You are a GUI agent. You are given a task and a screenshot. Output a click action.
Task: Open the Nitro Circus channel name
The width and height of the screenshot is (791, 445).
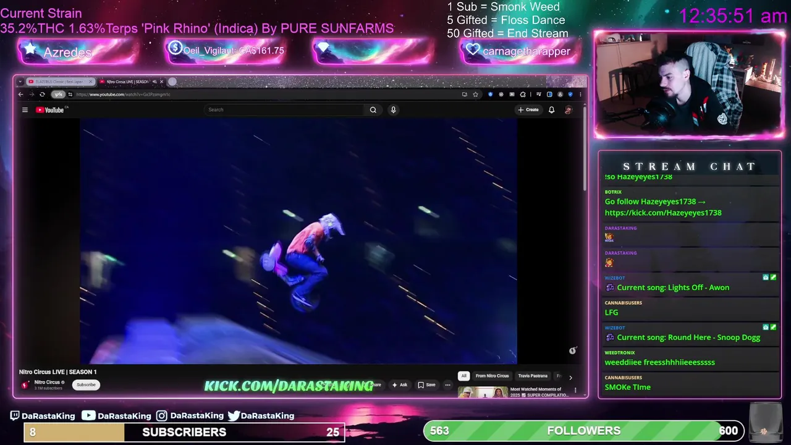(x=48, y=382)
